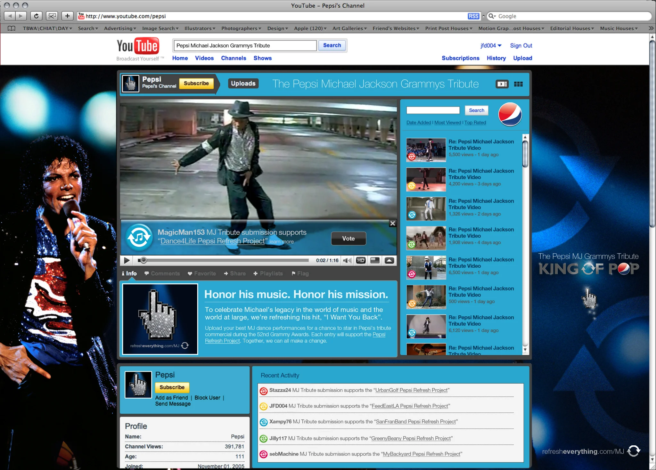Click the page scrollbar down arrow
The height and width of the screenshot is (470, 656).
pos(652,459)
